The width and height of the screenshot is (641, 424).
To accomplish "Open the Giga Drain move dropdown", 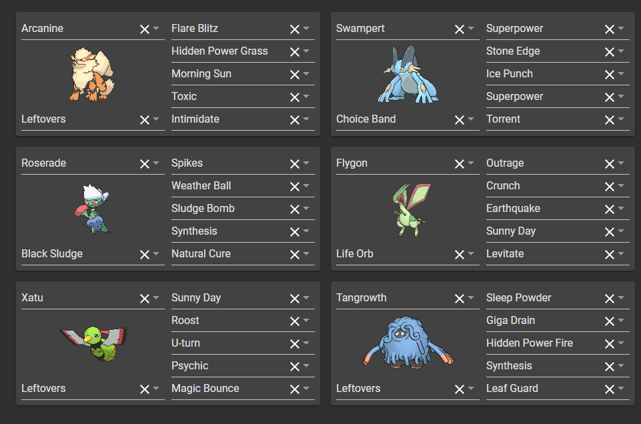I will 620,321.
